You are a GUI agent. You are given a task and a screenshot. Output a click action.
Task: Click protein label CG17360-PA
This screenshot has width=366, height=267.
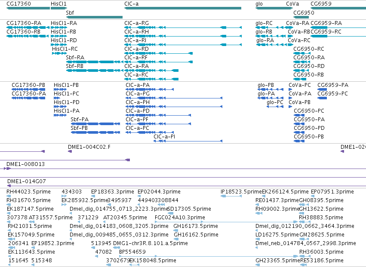29,94
